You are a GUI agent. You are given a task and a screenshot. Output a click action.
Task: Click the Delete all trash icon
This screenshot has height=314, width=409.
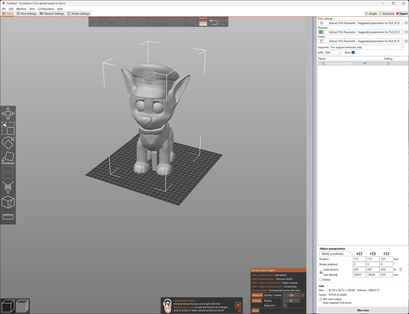[x=112, y=22]
